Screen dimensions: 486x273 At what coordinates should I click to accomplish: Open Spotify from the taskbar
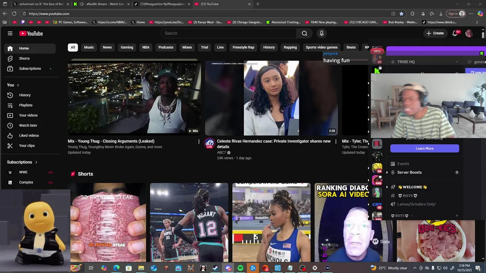240,268
